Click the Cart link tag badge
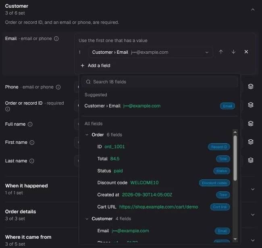 click(x=220, y=207)
